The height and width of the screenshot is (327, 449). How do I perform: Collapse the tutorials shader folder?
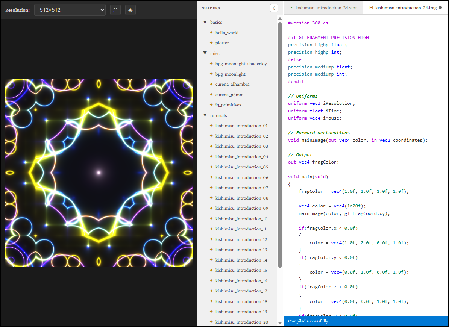pos(205,115)
